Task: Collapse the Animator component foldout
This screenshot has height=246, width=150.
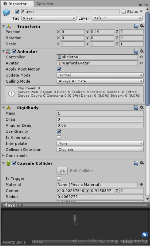Action: (3, 51)
